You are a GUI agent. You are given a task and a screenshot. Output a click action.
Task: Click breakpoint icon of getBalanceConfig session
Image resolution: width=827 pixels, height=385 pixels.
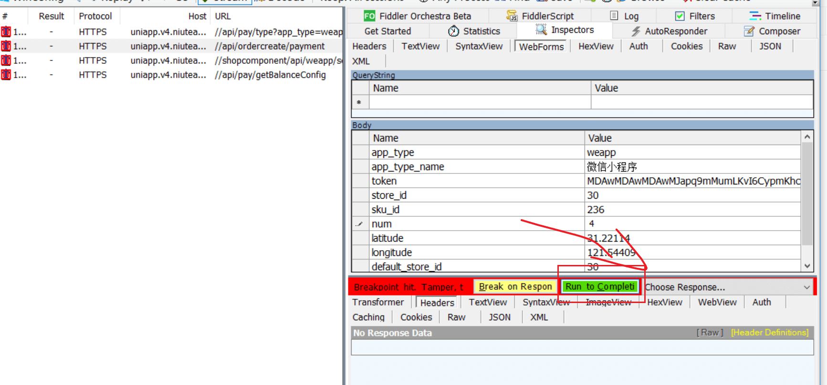tap(6, 75)
